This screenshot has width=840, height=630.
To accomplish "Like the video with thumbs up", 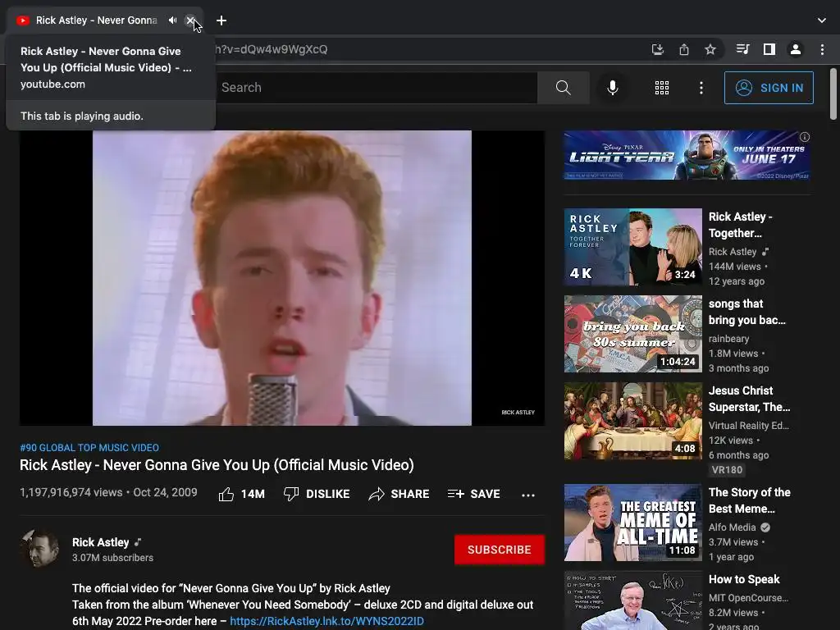I will coord(242,494).
